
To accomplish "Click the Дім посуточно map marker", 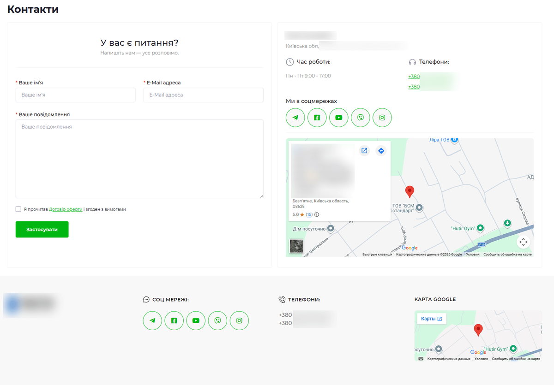I will point(331,229).
